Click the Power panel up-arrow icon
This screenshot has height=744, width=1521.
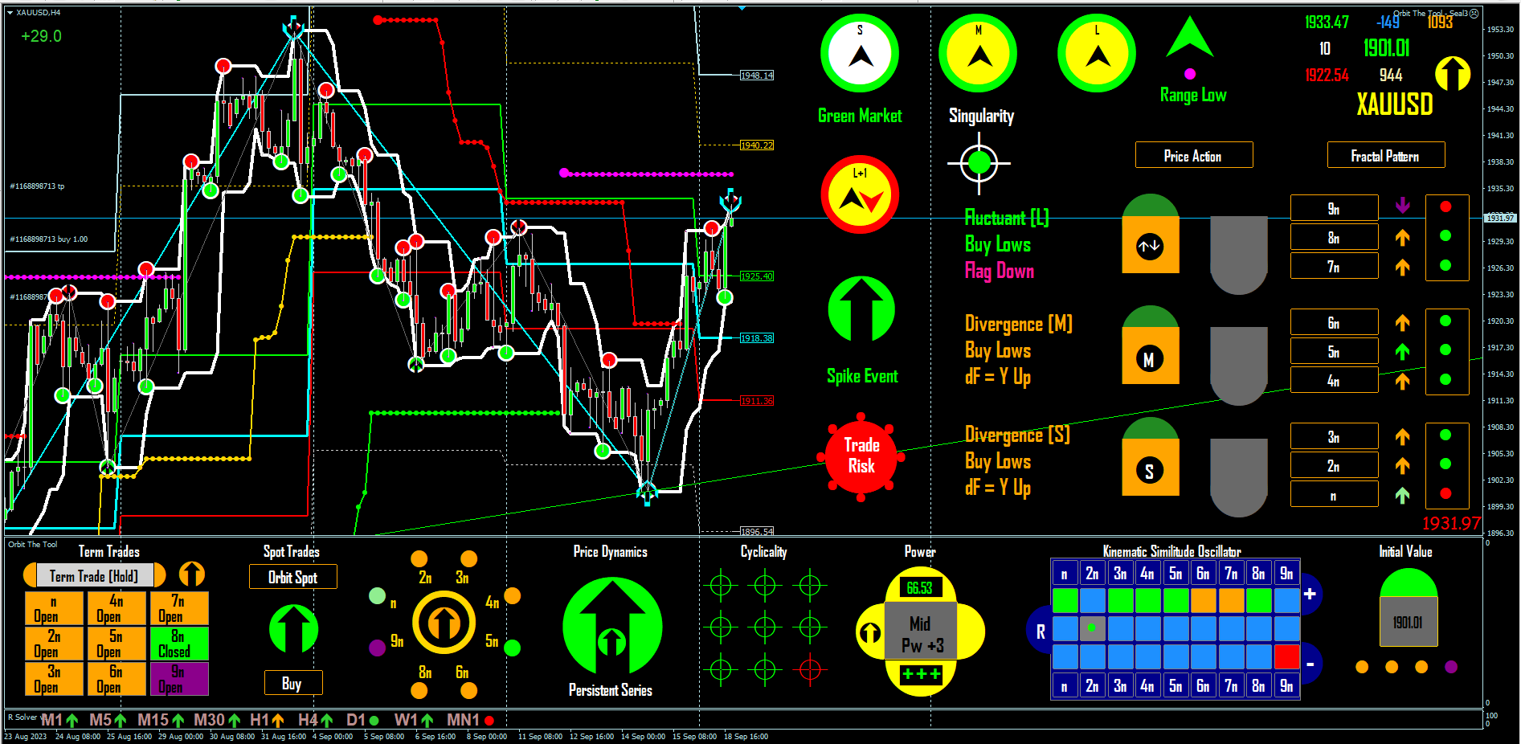coord(869,633)
